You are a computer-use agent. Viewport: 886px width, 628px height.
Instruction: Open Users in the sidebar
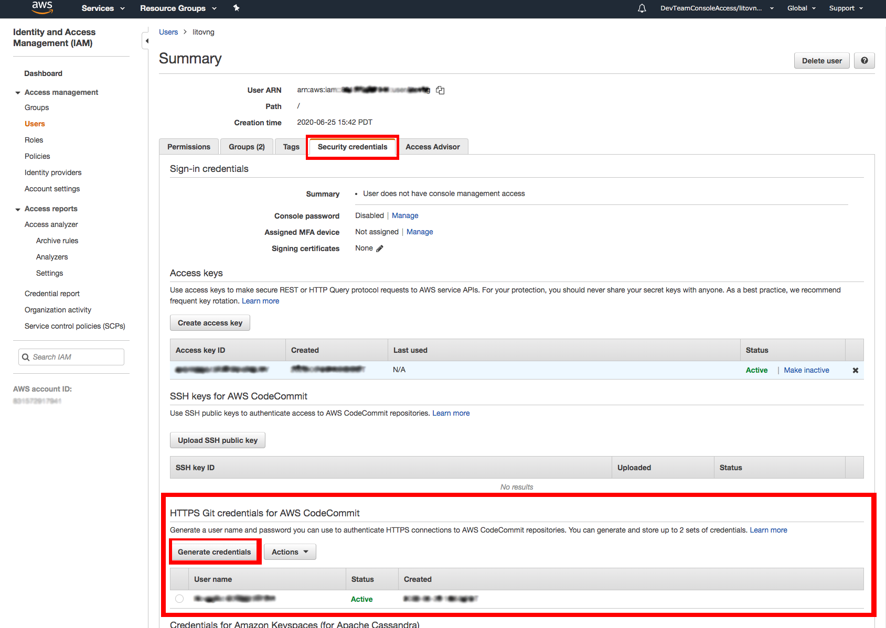(x=35, y=124)
